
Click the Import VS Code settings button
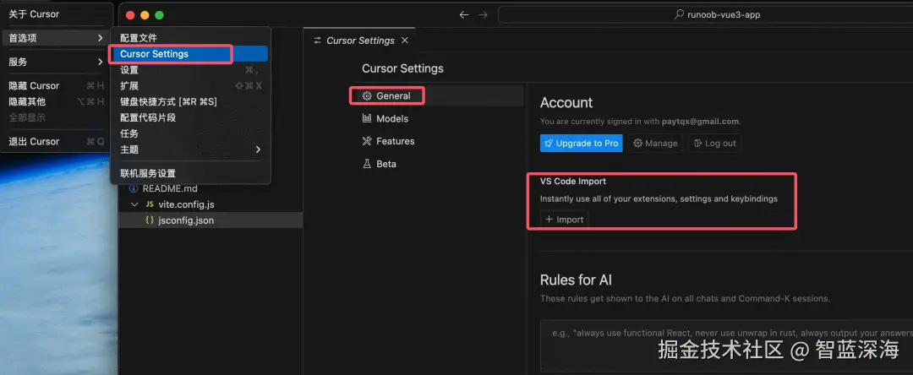(x=564, y=220)
